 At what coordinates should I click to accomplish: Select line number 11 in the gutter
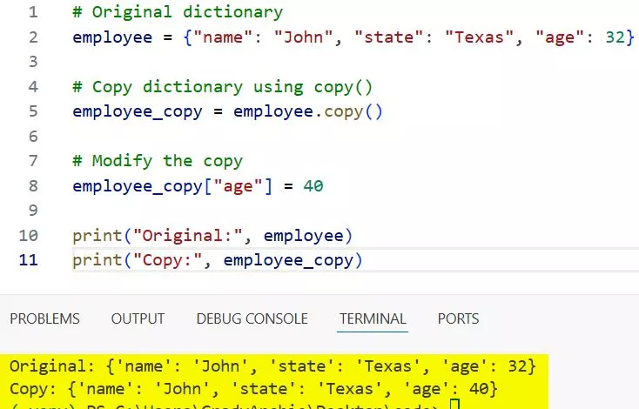[x=29, y=259]
